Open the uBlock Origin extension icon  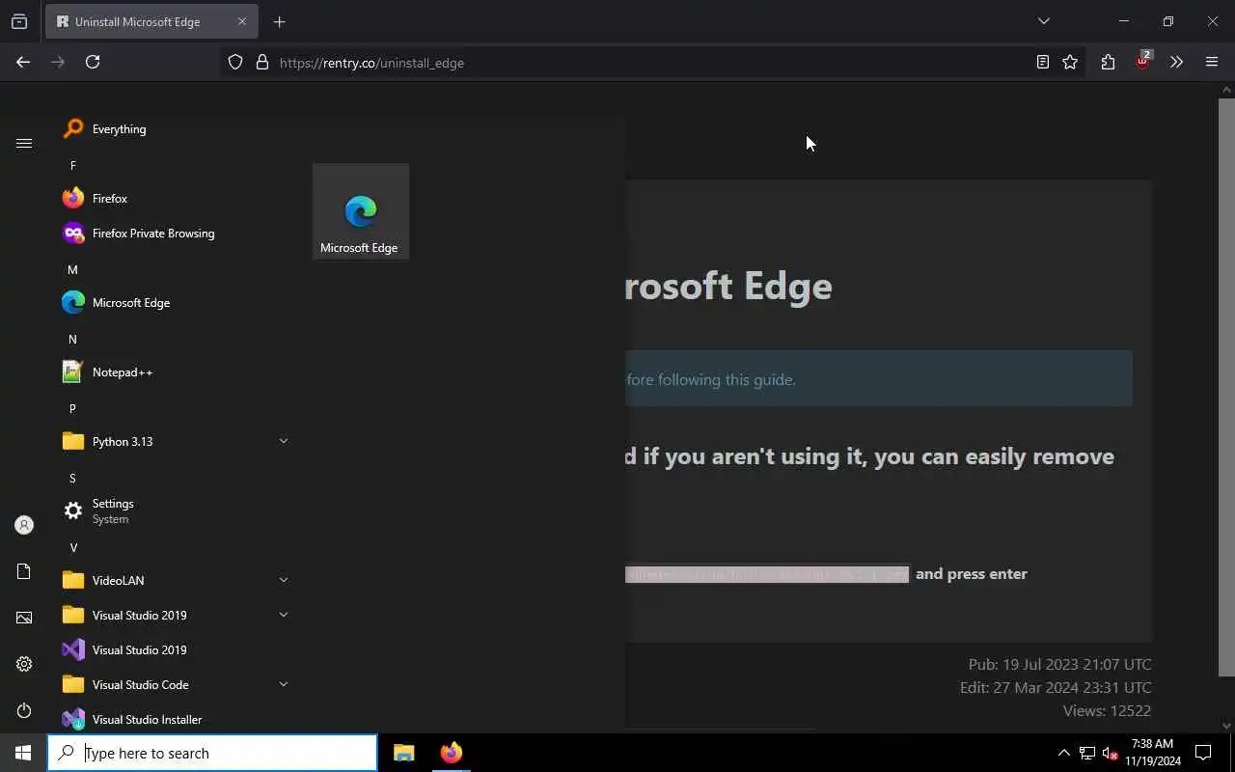pyautogui.click(x=1142, y=62)
